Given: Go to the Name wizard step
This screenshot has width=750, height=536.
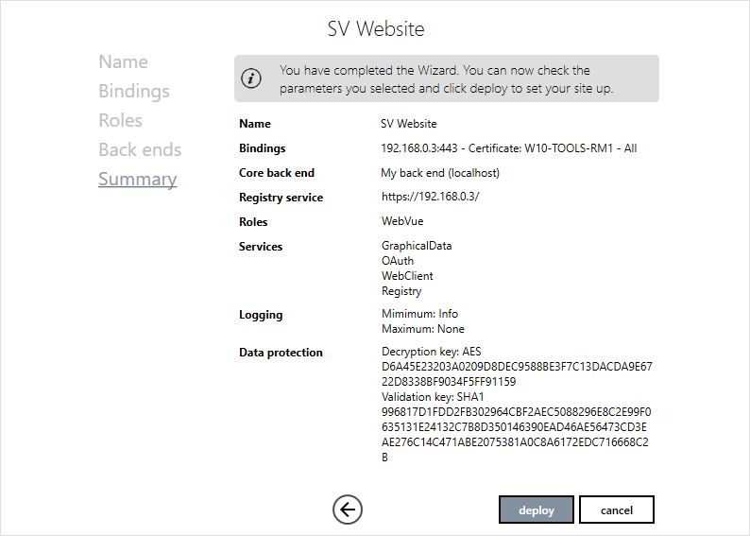Looking at the screenshot, I should pos(123,62).
